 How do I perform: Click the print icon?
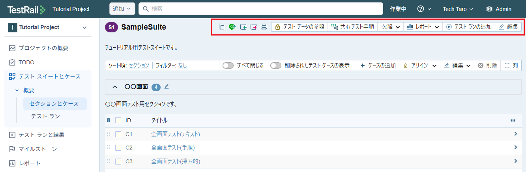coord(264,27)
